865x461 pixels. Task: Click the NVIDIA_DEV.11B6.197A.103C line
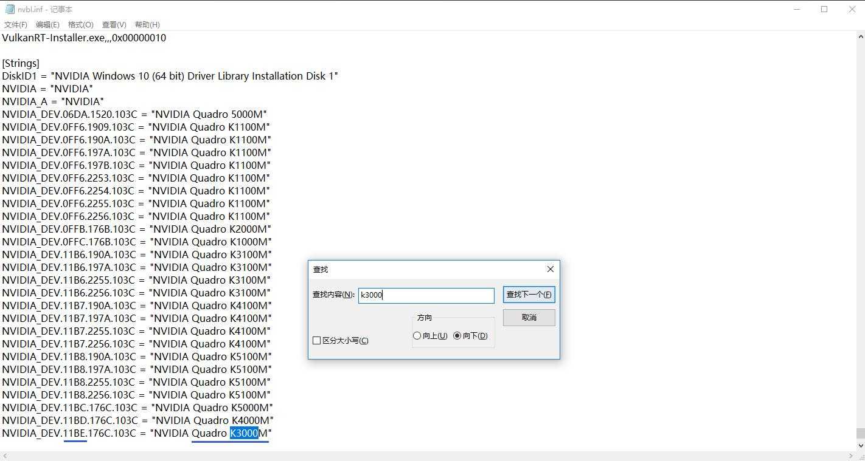click(137, 267)
